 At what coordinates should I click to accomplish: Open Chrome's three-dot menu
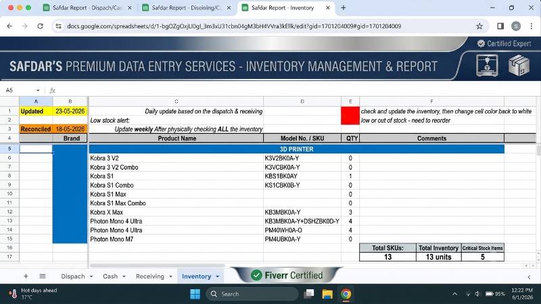pos(531,26)
